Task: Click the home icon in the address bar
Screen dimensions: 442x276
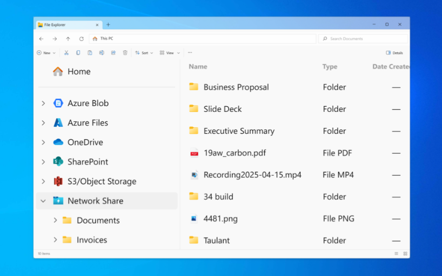Action: [x=95, y=38]
